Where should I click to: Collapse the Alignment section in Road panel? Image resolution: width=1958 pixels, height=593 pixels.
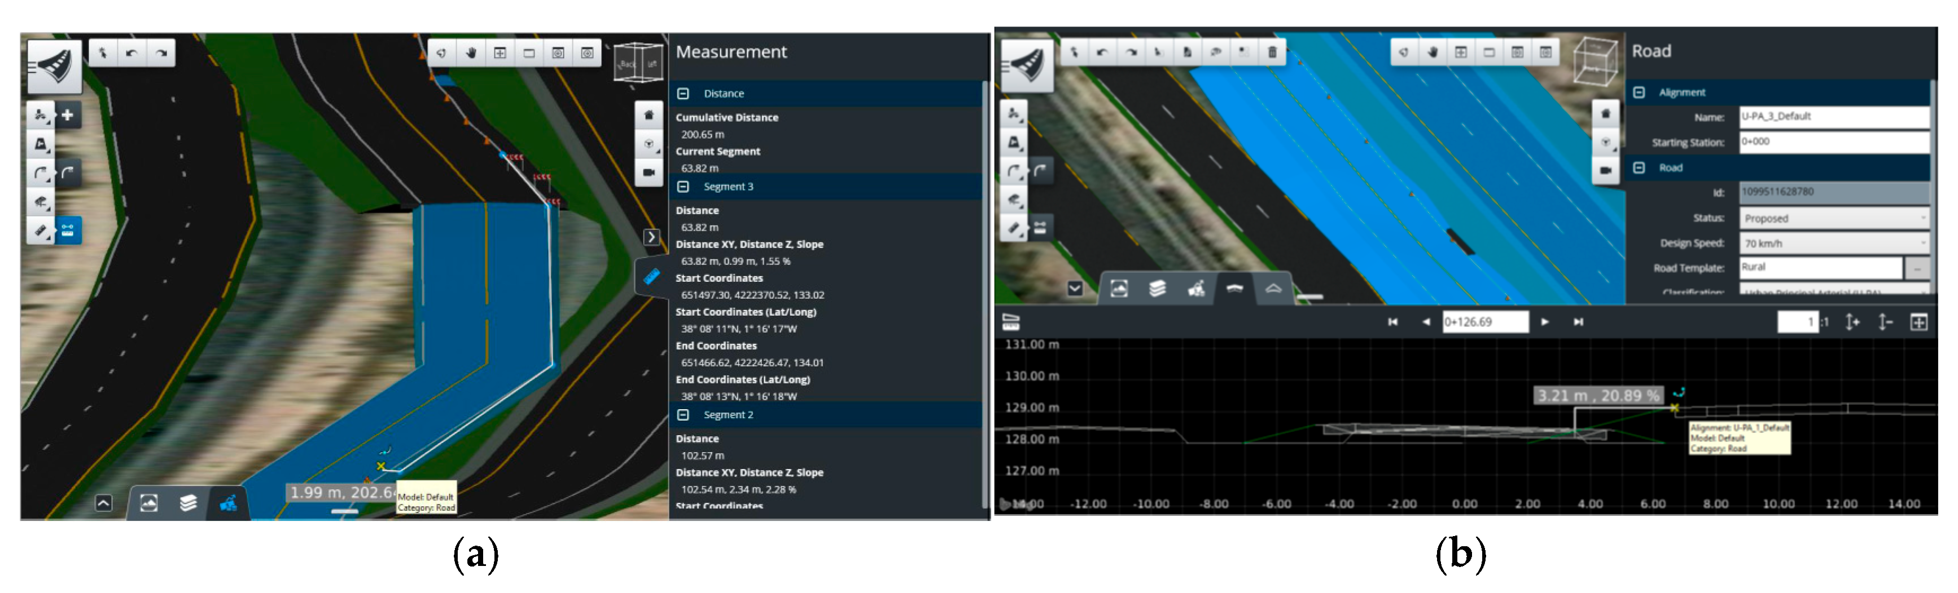pyautogui.click(x=1640, y=92)
